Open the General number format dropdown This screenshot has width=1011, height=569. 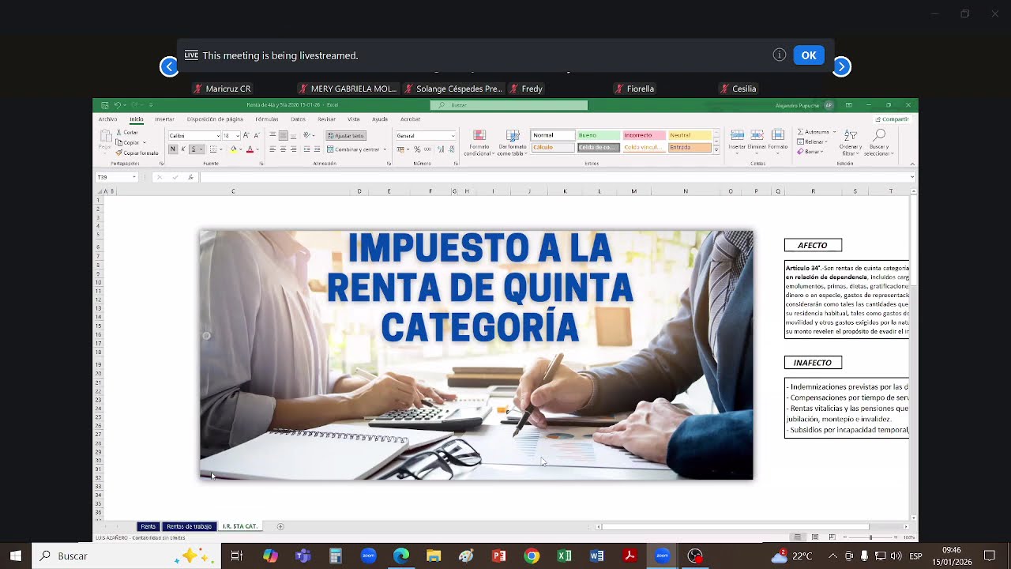click(x=453, y=135)
